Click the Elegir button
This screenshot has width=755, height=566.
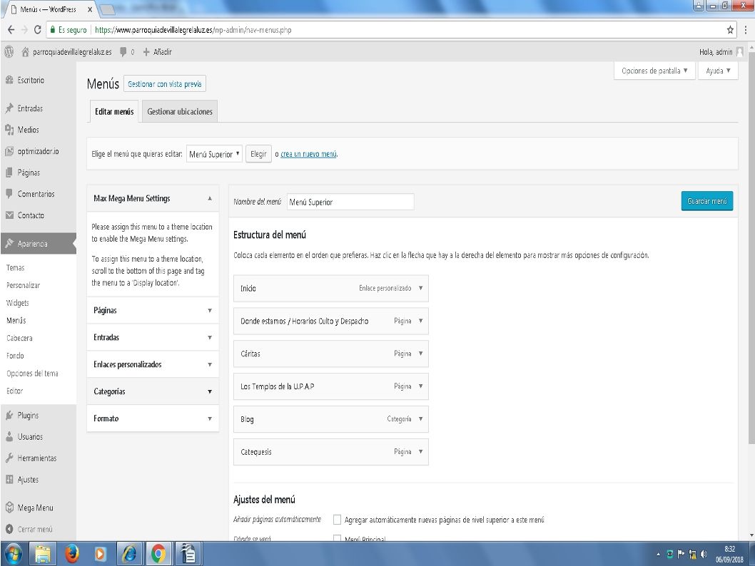(x=258, y=154)
